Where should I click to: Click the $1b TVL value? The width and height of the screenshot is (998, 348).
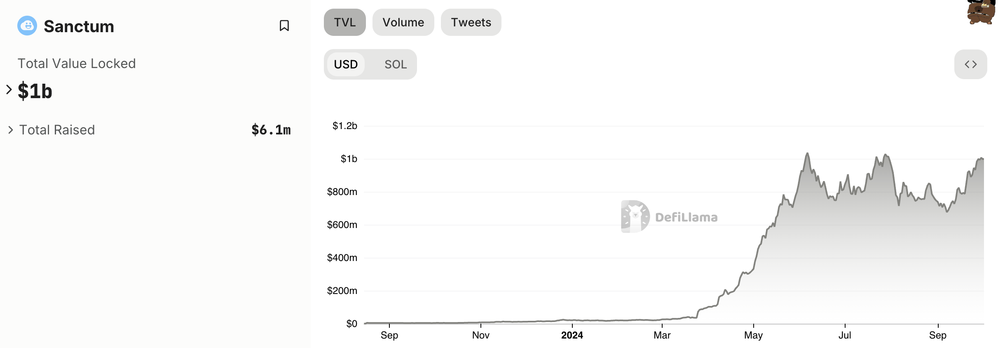pyautogui.click(x=35, y=91)
